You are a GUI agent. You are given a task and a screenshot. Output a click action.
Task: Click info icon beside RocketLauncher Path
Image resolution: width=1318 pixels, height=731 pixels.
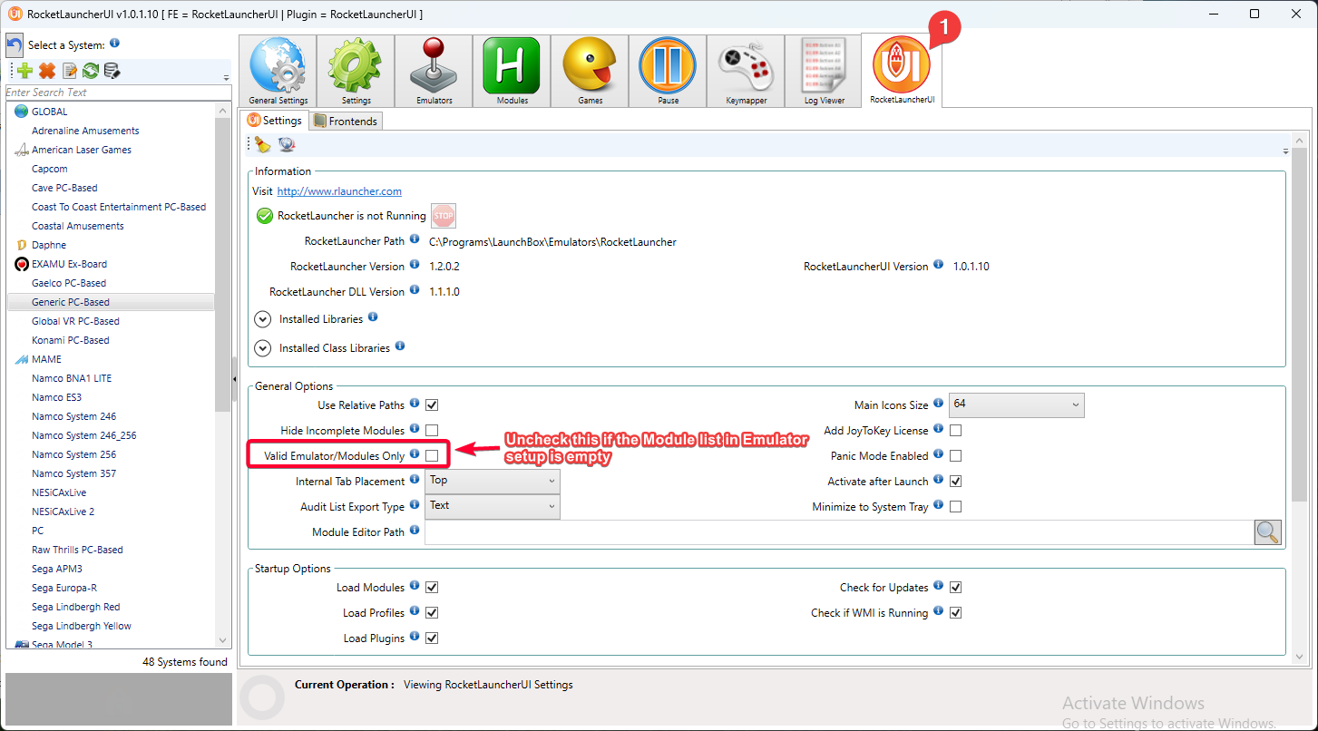click(415, 240)
